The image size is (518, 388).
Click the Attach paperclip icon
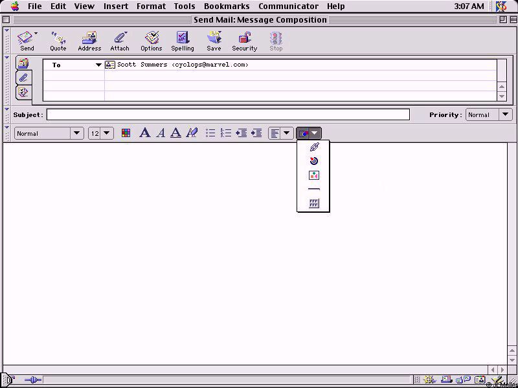[120, 40]
